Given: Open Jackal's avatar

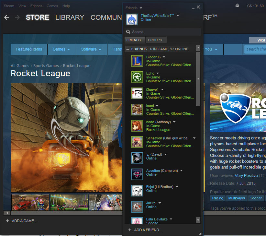Looking at the screenshot, I should coord(137,207).
